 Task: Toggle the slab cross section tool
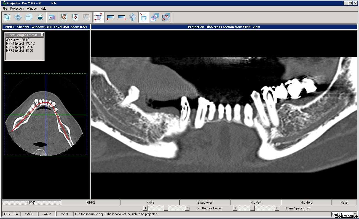98,18
